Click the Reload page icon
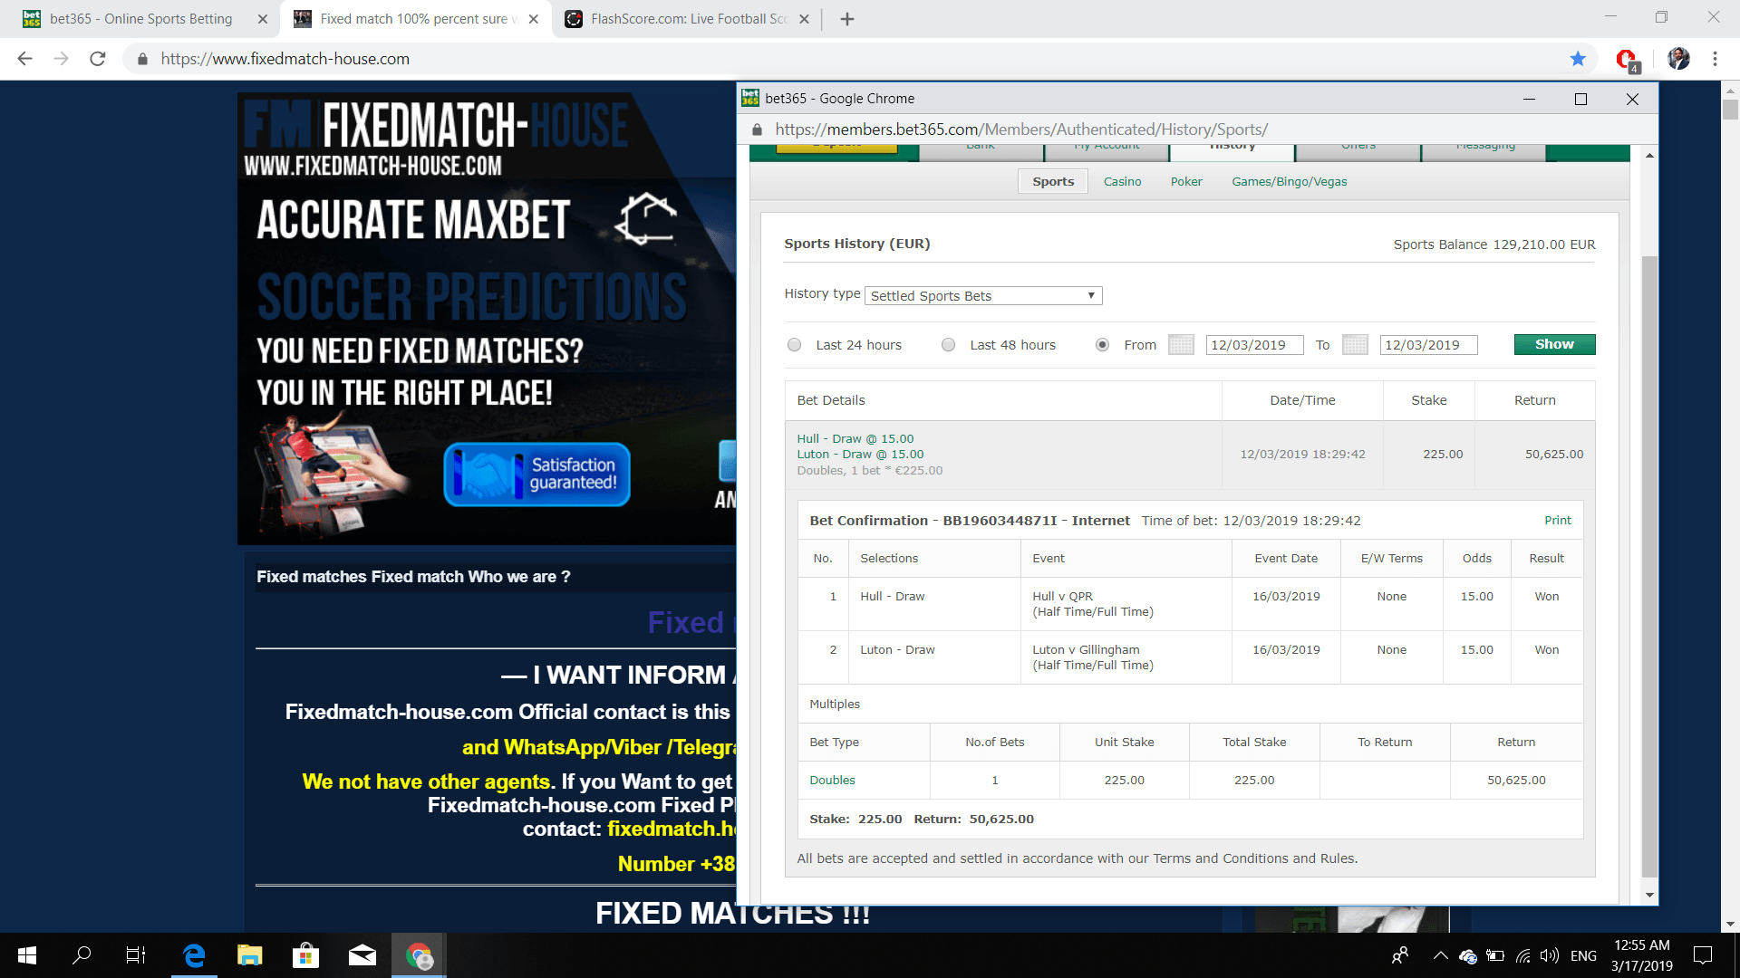This screenshot has width=1740, height=978. pos(97,59)
